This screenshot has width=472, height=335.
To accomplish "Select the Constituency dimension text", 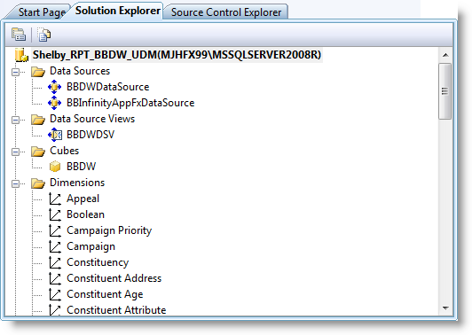I will (x=98, y=262).
